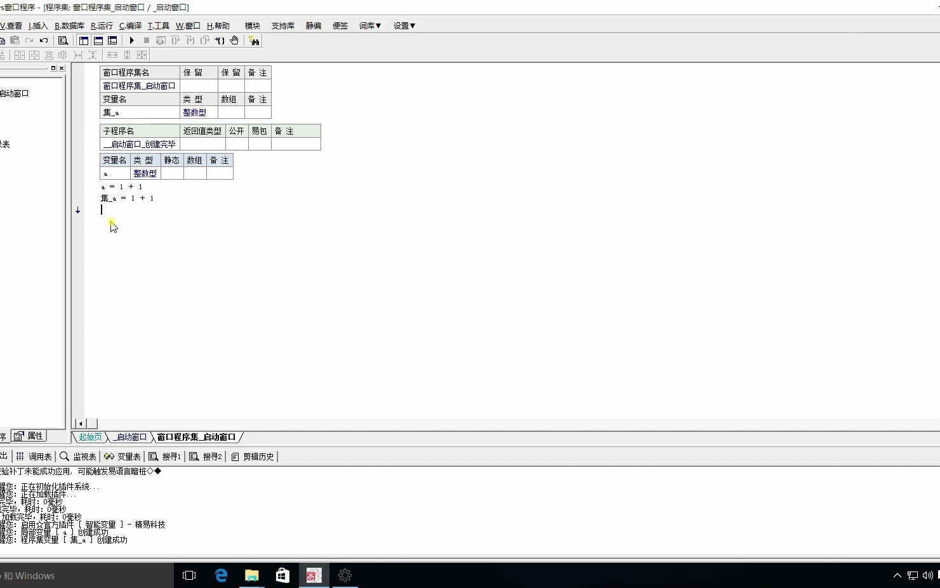Click the Stop toolbar icon
940x588 pixels.
click(x=146, y=41)
